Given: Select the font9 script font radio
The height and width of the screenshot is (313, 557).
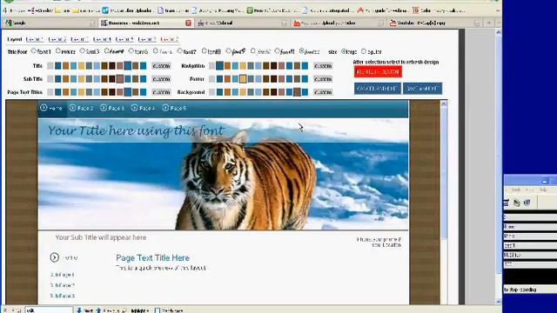Looking at the screenshot, I should point(228,51).
